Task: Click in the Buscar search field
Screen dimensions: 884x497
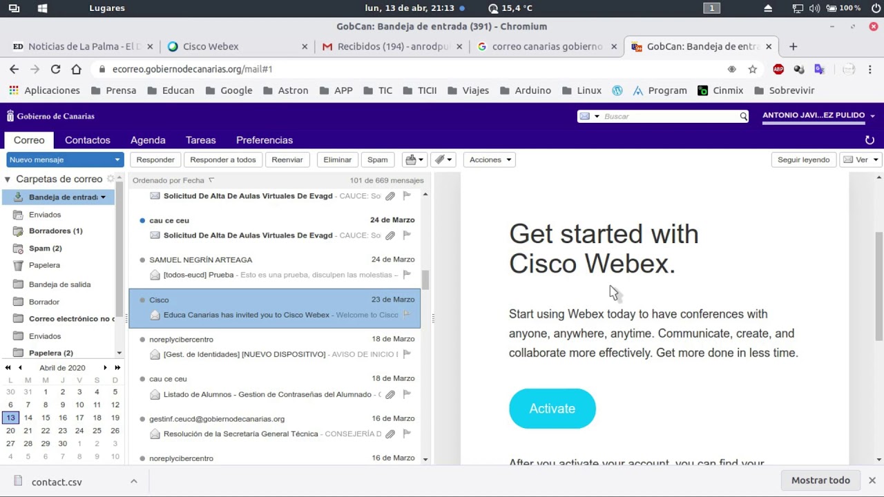Action: click(669, 116)
